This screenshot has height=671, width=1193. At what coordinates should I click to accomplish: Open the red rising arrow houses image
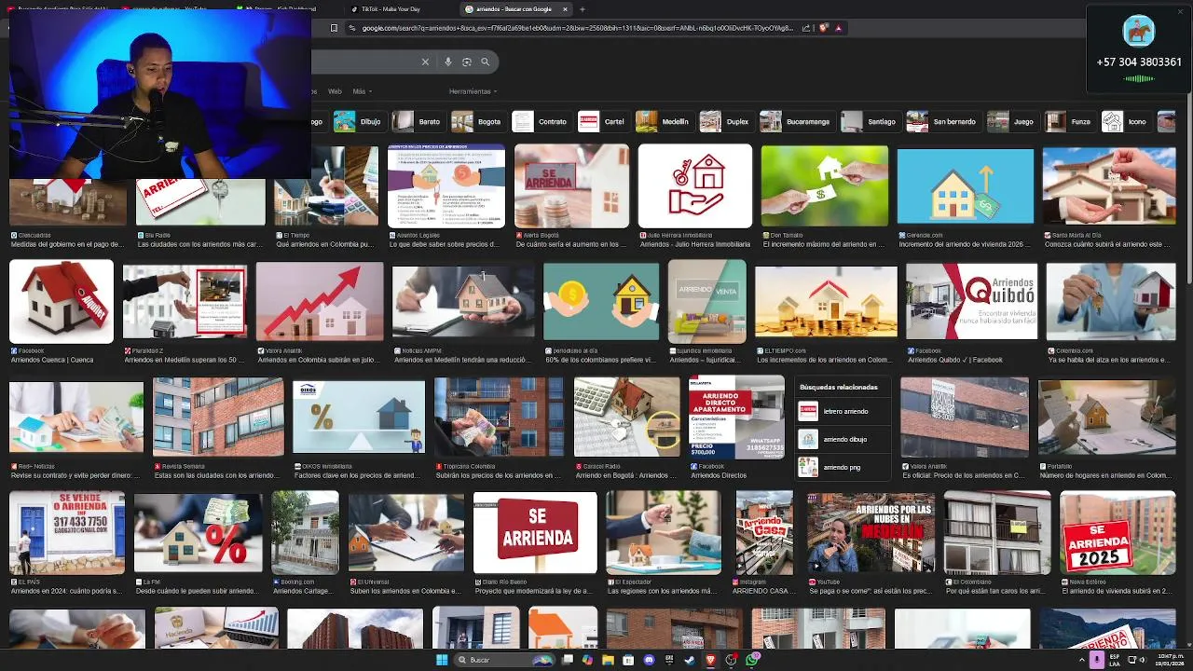point(320,302)
